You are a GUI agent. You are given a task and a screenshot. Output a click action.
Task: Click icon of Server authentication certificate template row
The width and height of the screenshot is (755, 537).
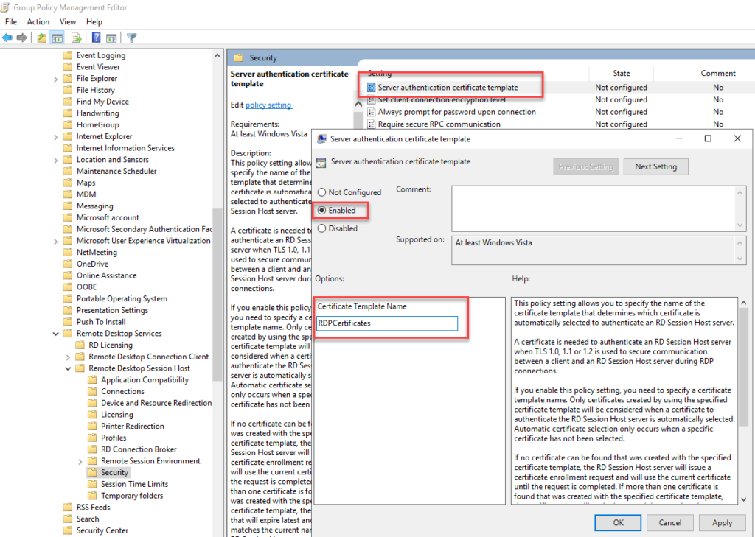371,87
